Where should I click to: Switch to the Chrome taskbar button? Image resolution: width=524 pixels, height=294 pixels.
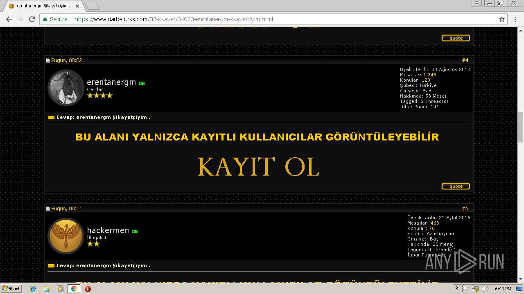point(74,289)
